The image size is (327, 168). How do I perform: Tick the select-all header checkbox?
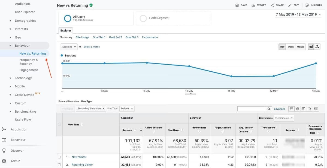coord(59,125)
